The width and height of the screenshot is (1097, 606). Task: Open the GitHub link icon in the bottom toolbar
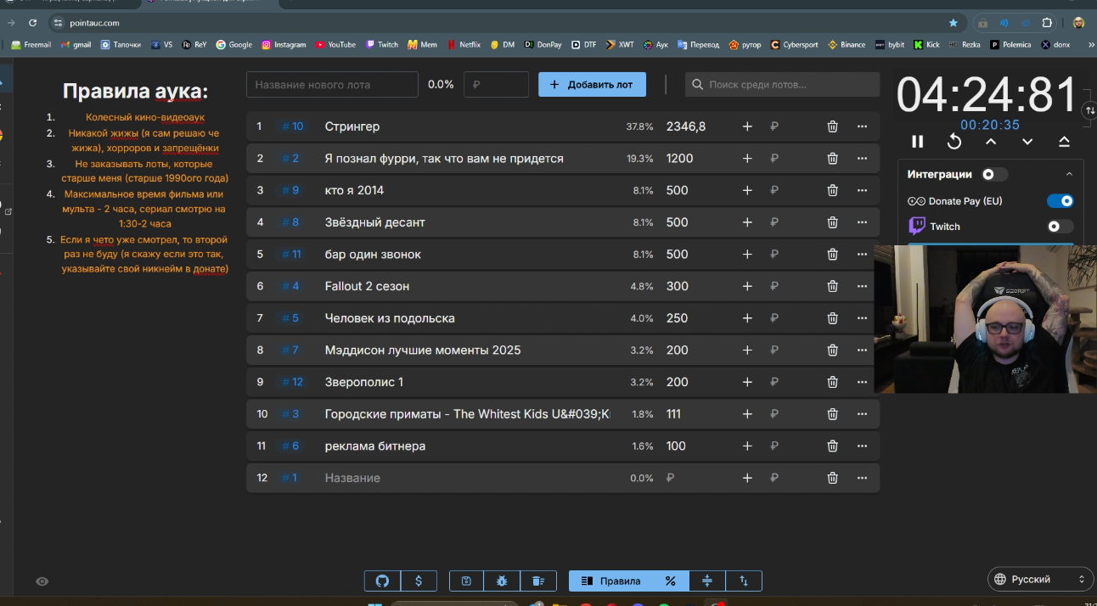click(382, 581)
